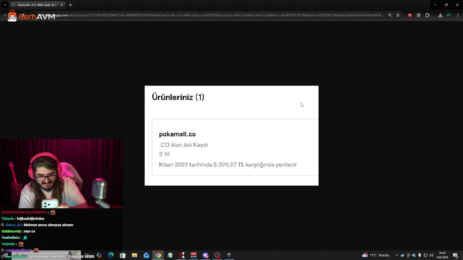This screenshot has width=463, height=260.
Task: Open Voicemeeter from the taskbar
Action: pyautogui.click(x=194, y=255)
